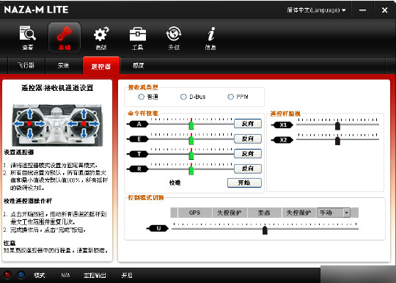Click the E channel label badge

click(x=138, y=139)
